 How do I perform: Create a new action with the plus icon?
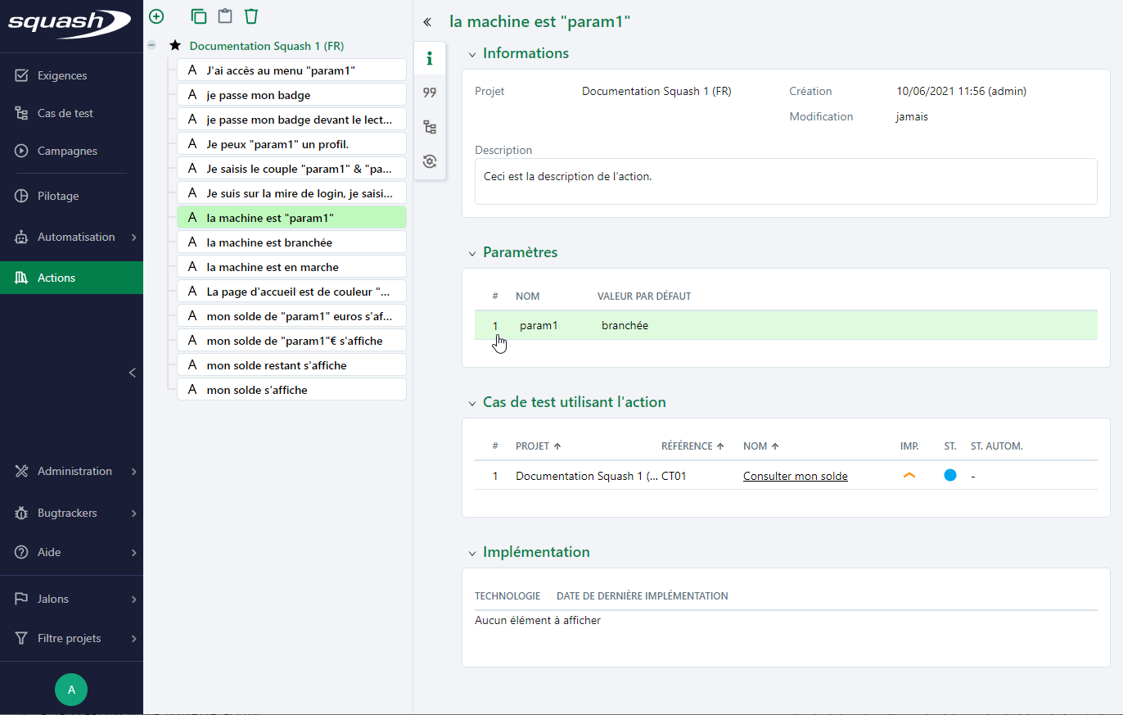pos(156,16)
